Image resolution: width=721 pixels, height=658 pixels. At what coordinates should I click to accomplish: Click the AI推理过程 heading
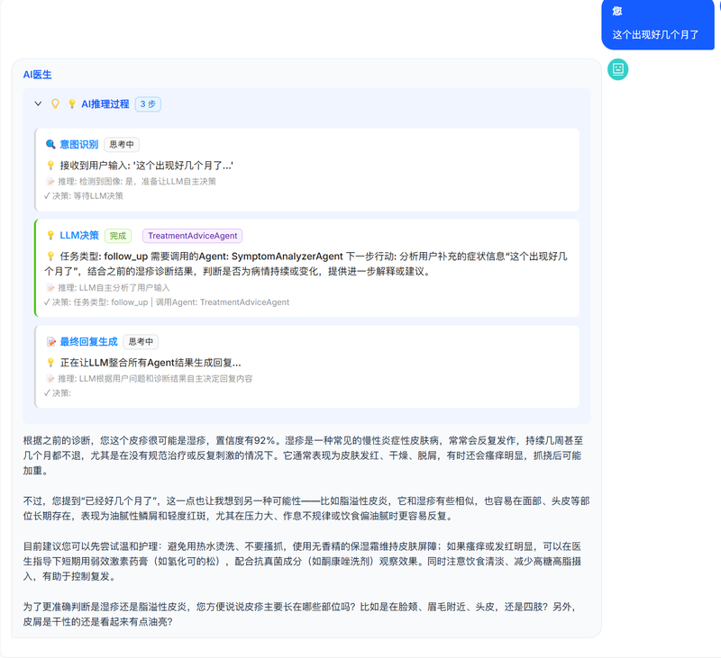click(x=105, y=104)
